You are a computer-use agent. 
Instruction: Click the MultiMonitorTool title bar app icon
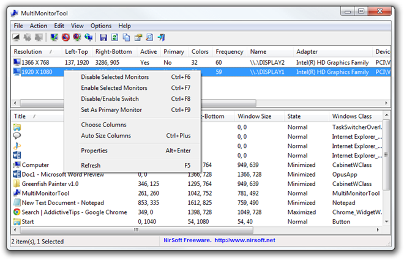click(x=15, y=13)
